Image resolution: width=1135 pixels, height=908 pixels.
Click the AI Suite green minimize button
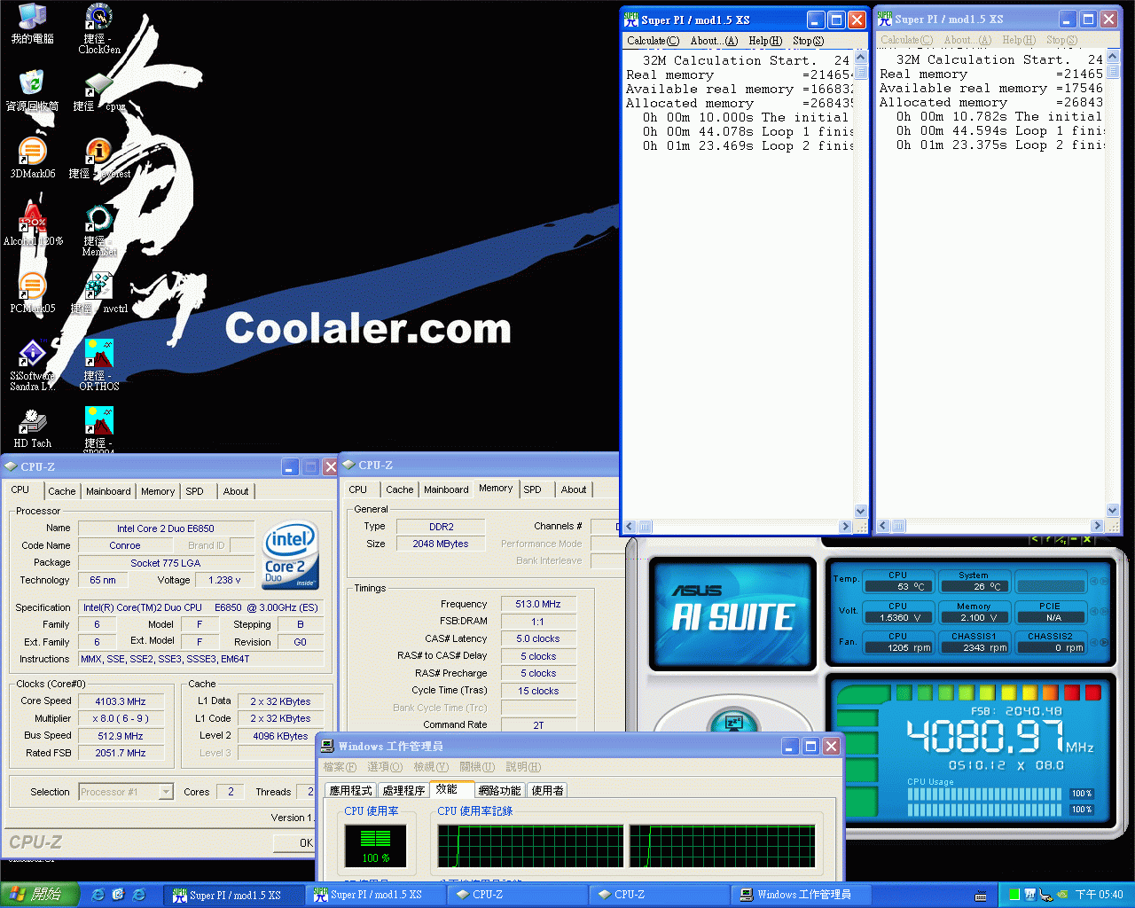click(x=1073, y=539)
